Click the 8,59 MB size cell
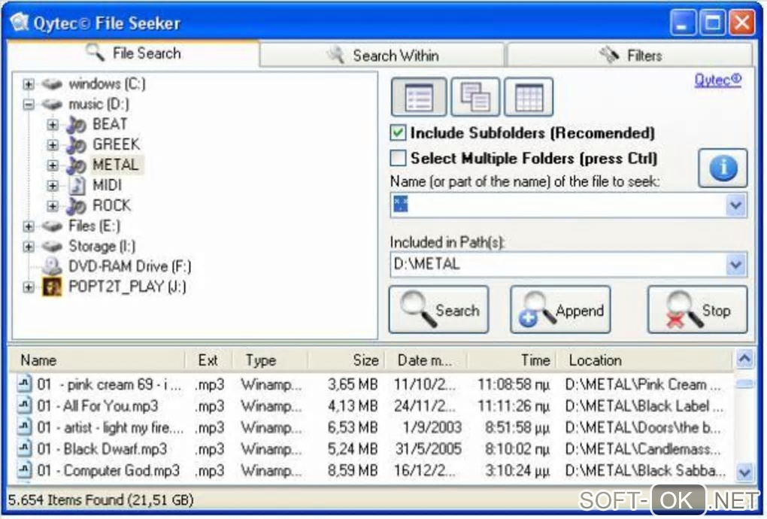 coord(353,470)
